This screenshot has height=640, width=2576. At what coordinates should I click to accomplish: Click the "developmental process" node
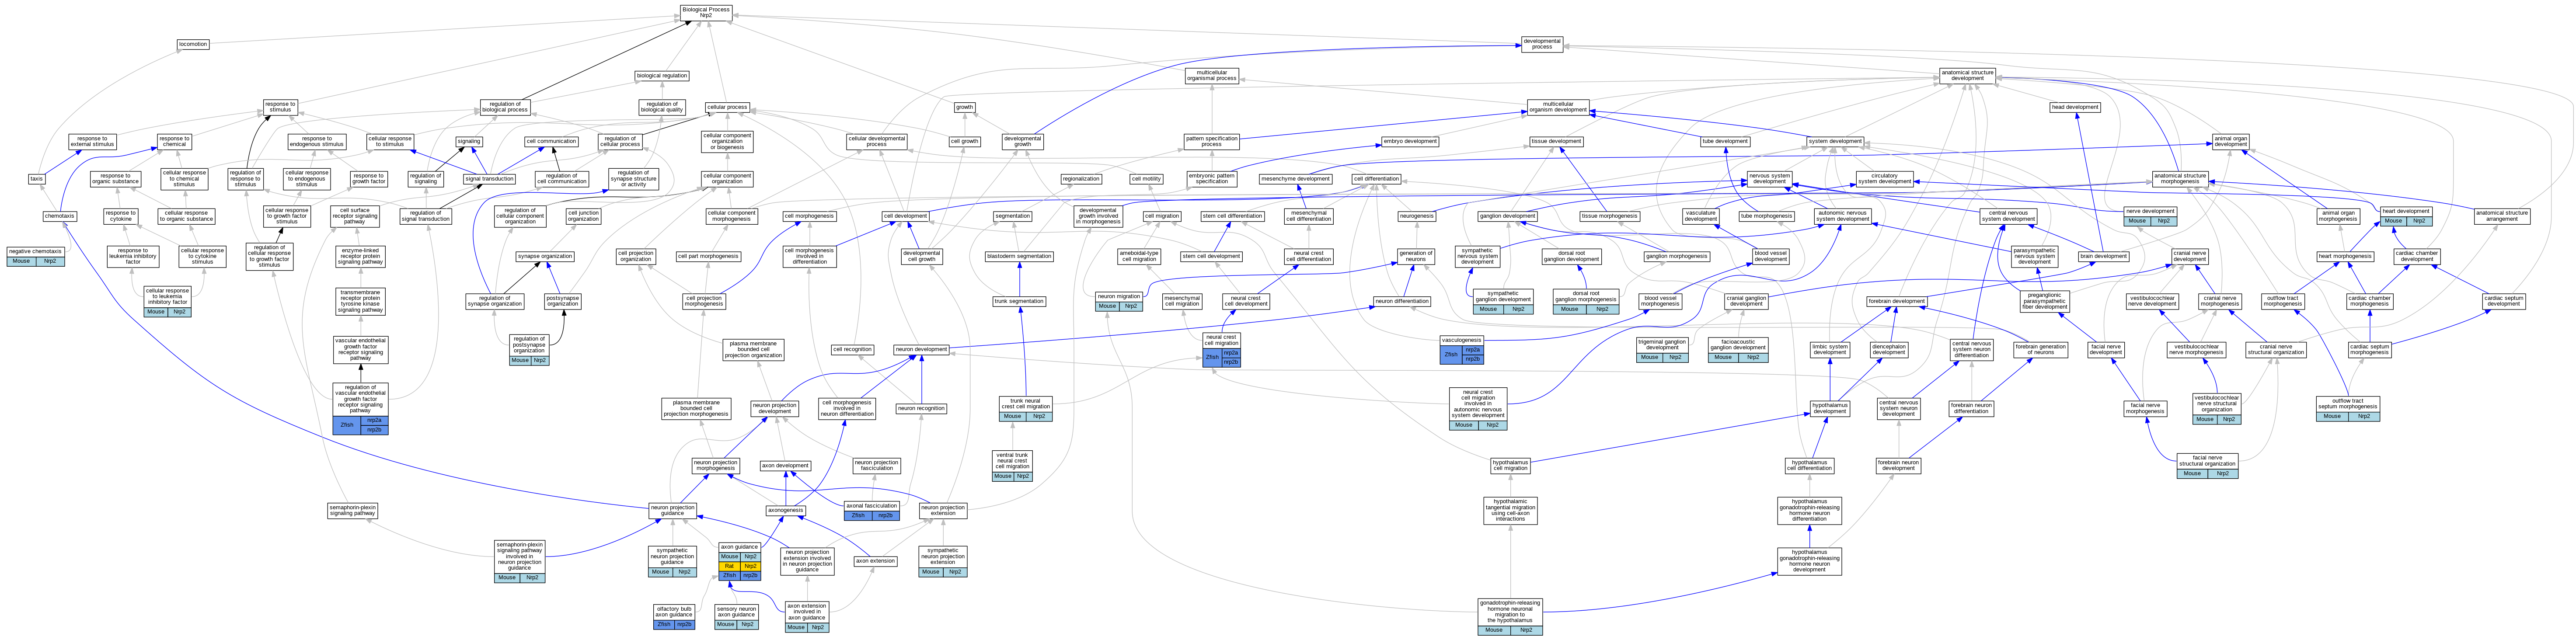(x=1542, y=44)
